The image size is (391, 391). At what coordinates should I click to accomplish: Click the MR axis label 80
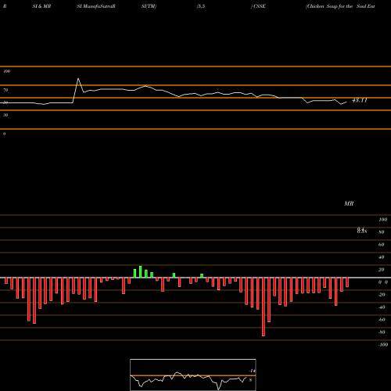click(x=382, y=232)
